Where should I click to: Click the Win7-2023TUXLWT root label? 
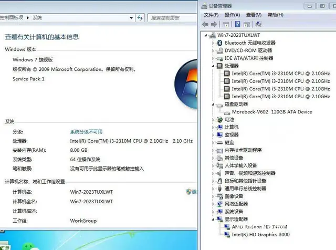(x=238, y=35)
